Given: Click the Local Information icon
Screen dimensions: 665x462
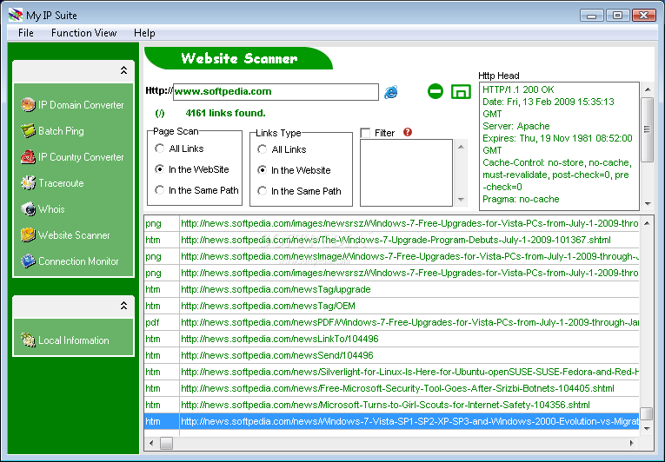Looking at the screenshot, I should point(28,340).
